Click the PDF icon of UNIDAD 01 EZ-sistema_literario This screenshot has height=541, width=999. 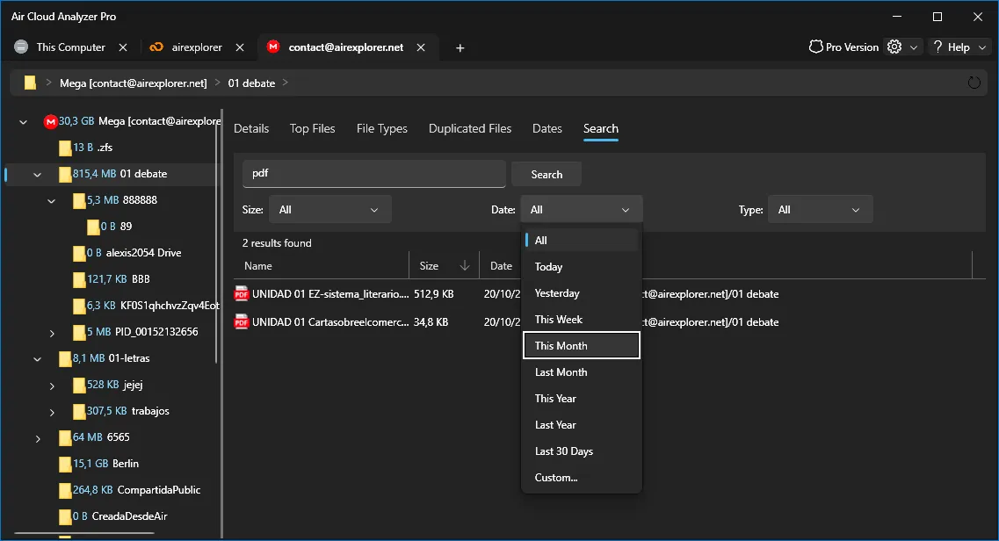tap(241, 293)
